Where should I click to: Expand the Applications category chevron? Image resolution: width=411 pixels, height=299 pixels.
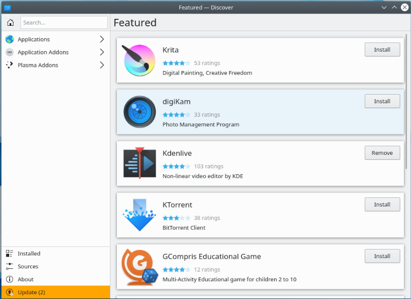click(102, 39)
